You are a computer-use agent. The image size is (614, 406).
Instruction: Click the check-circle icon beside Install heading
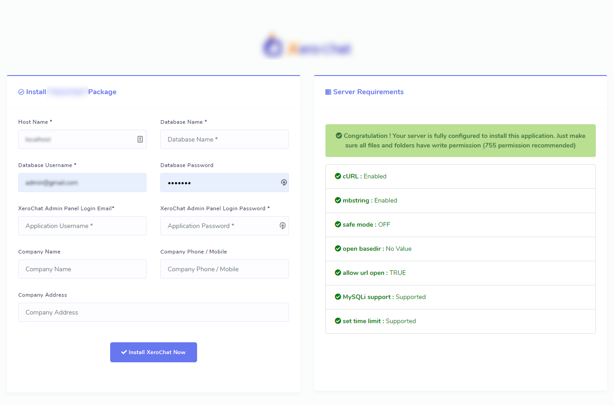click(21, 92)
